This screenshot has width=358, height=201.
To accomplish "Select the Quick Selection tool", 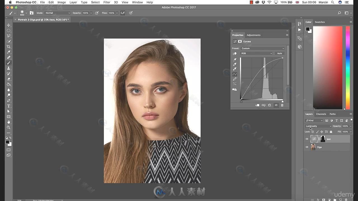I will coord(9,41).
